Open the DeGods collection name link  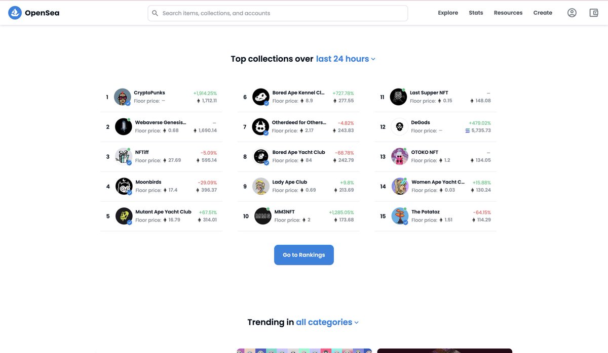tap(421, 123)
